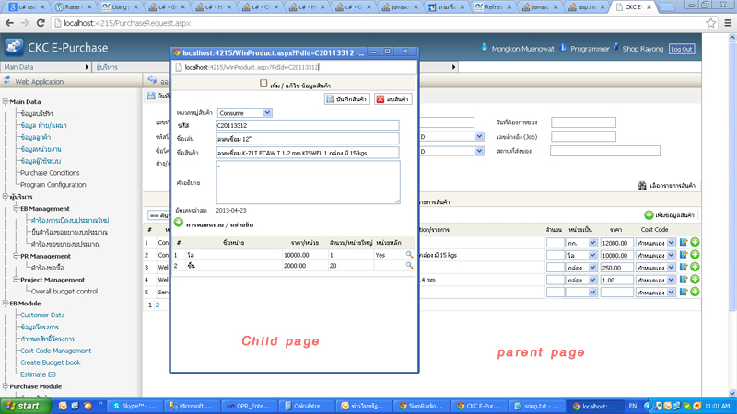This screenshot has width=737, height=414.
Task: Open magnifier for unit row 10000.00
Action: click(409, 255)
